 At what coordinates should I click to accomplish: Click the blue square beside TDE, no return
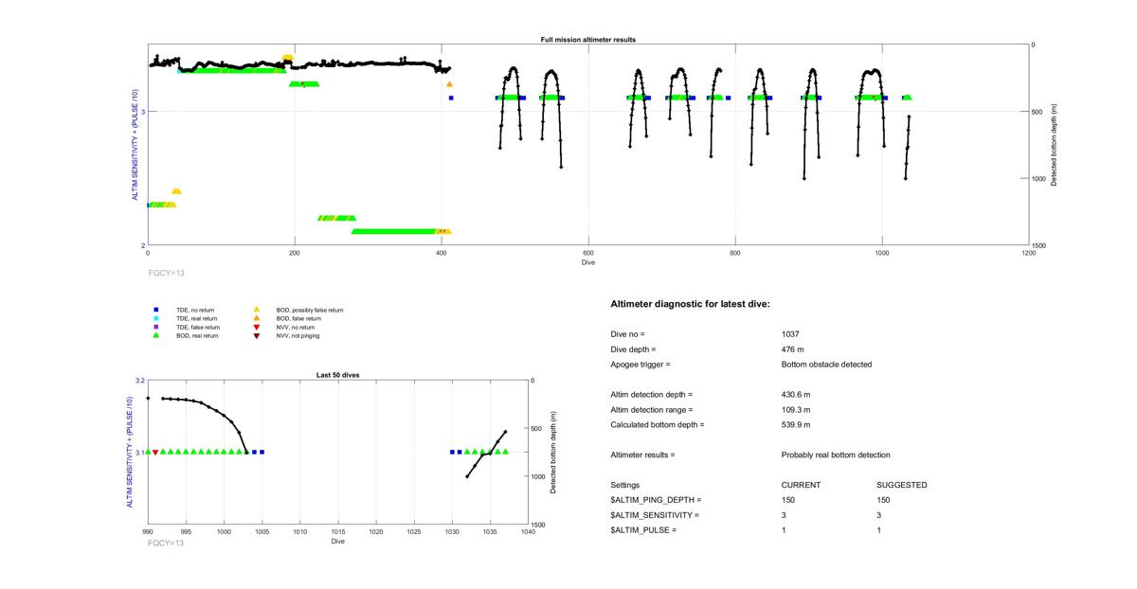(156, 310)
